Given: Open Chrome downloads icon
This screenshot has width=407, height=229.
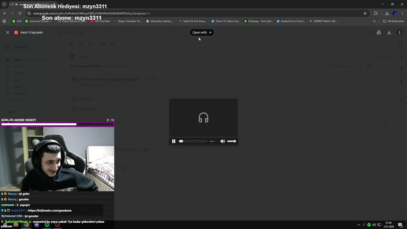Looking at the screenshot, I should click(387, 13).
